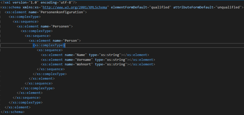Viewport: 244px width, 115px height.
Task: Click the "Vorname" name value
Action: tap(84, 60)
